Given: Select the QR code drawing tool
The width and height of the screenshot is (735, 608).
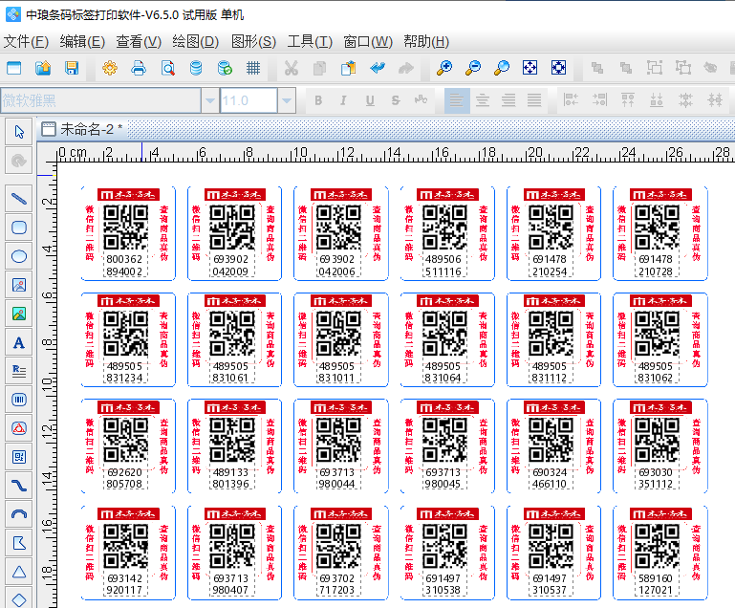Looking at the screenshot, I should pyautogui.click(x=18, y=457).
